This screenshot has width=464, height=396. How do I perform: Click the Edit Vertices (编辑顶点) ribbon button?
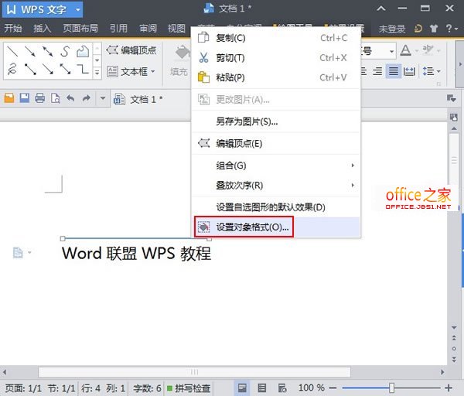[x=131, y=50]
